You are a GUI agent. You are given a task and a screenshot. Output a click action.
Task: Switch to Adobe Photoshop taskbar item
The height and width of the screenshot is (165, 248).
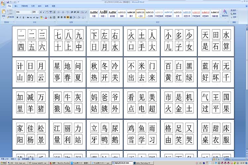[x=144, y=163]
